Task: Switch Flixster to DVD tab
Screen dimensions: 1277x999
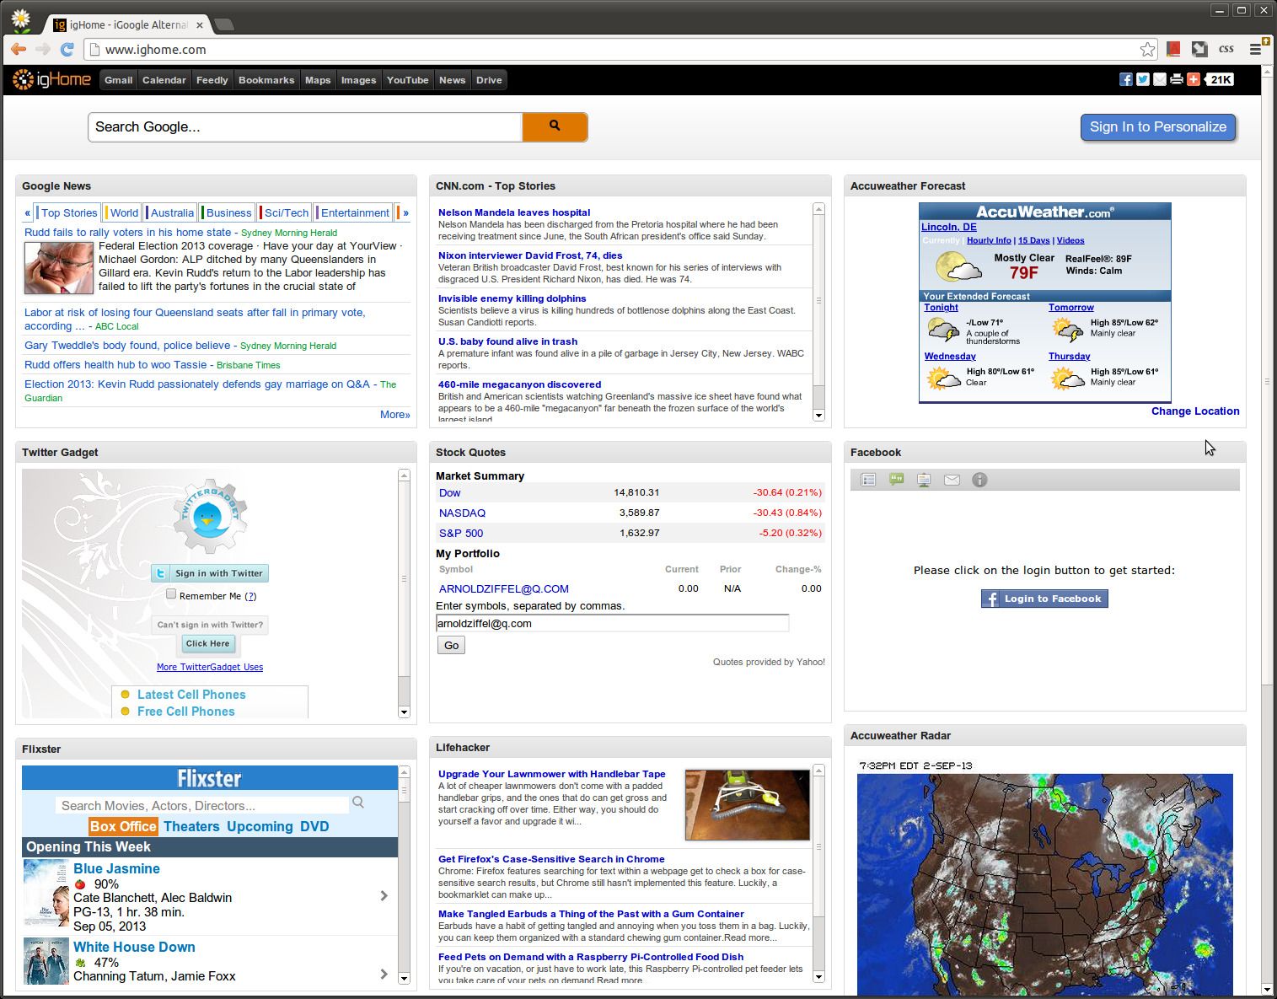Action: (x=314, y=826)
